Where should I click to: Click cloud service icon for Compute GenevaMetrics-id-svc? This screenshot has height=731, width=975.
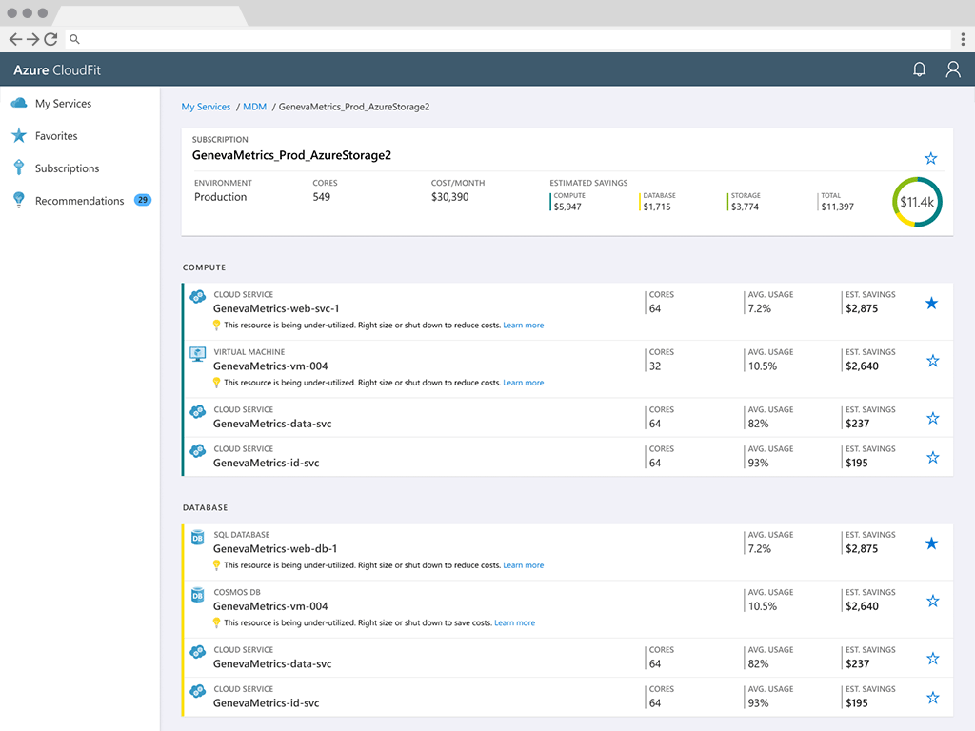tap(198, 450)
